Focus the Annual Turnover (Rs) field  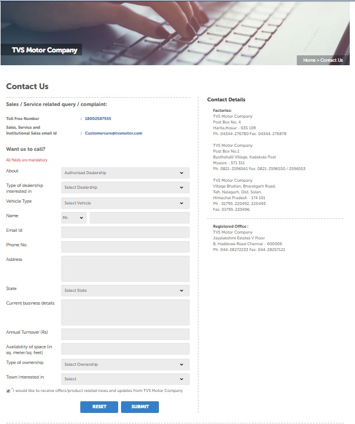(125, 334)
